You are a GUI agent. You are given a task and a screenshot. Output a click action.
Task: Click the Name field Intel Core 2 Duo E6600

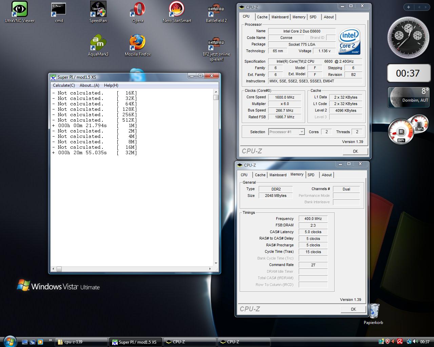tap(302, 31)
